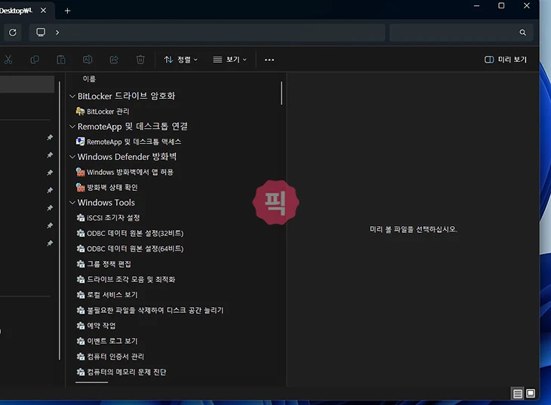Select 이벤트 로그 보기
Image resolution: width=551 pixels, height=405 pixels.
point(112,341)
